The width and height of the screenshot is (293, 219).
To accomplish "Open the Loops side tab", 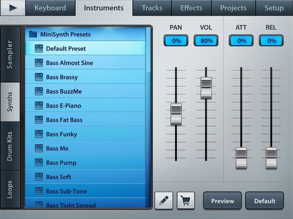I will click(10, 189).
